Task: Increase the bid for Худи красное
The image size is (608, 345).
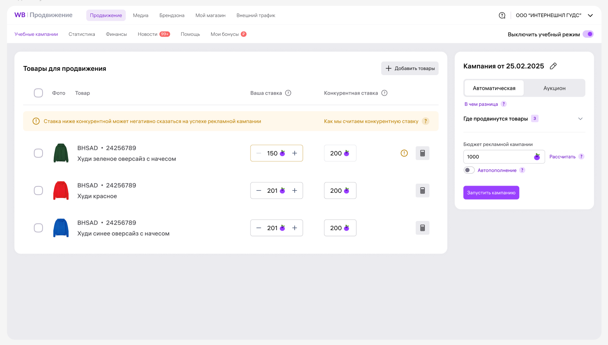Action: [295, 190]
